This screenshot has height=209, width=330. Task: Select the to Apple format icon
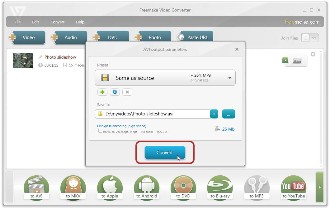click(110, 187)
